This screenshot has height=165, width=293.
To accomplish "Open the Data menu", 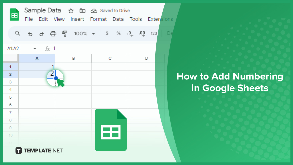I will coord(118,19).
